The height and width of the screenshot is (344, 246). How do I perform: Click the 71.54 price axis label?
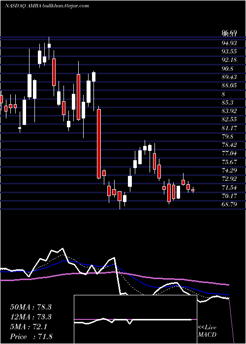click(x=229, y=187)
